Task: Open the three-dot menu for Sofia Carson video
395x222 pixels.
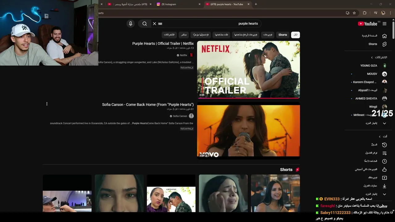Action: coord(47,104)
